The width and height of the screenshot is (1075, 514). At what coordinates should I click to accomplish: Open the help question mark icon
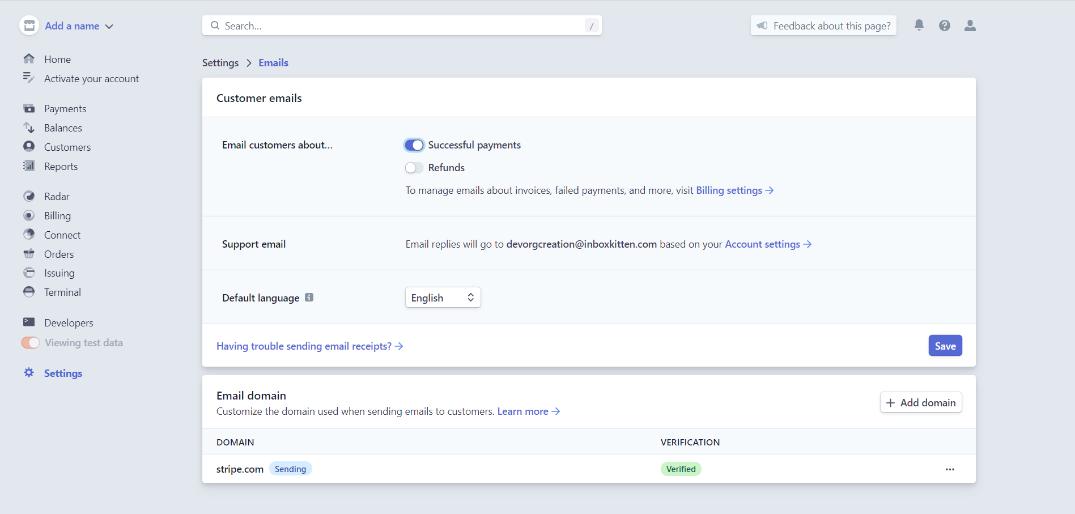coord(944,25)
